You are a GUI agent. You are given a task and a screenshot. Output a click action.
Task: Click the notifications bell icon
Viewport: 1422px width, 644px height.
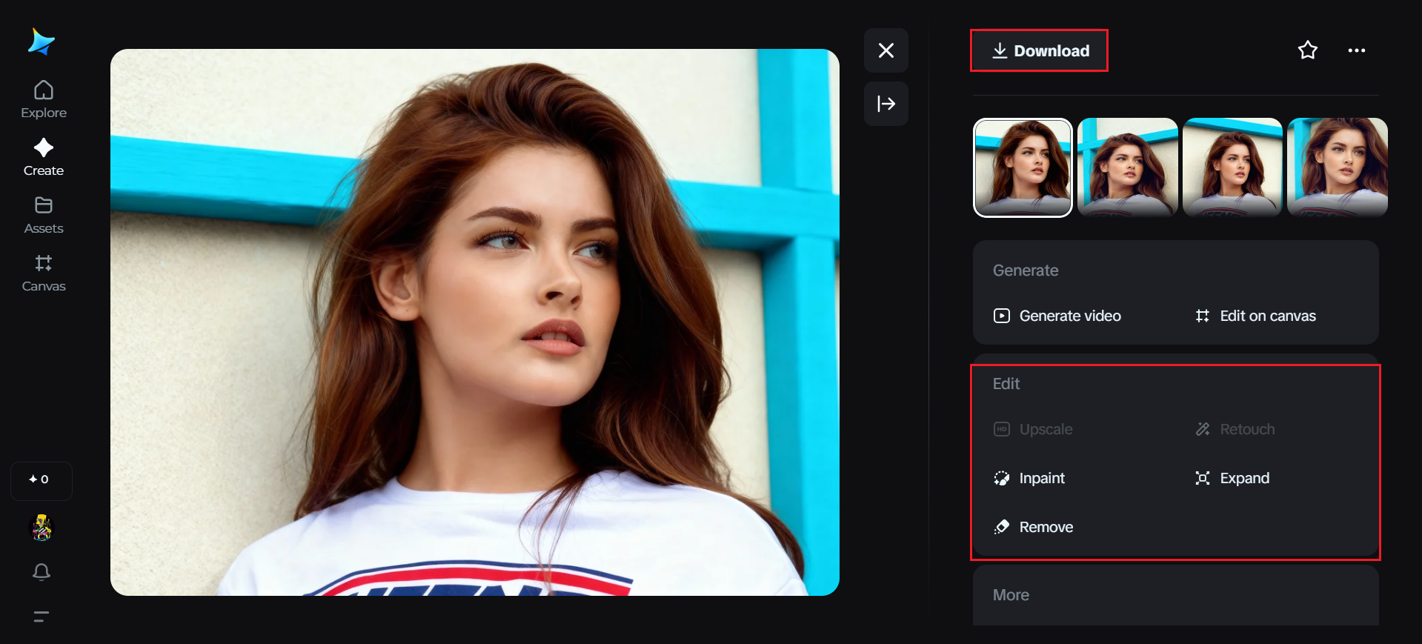(x=41, y=571)
